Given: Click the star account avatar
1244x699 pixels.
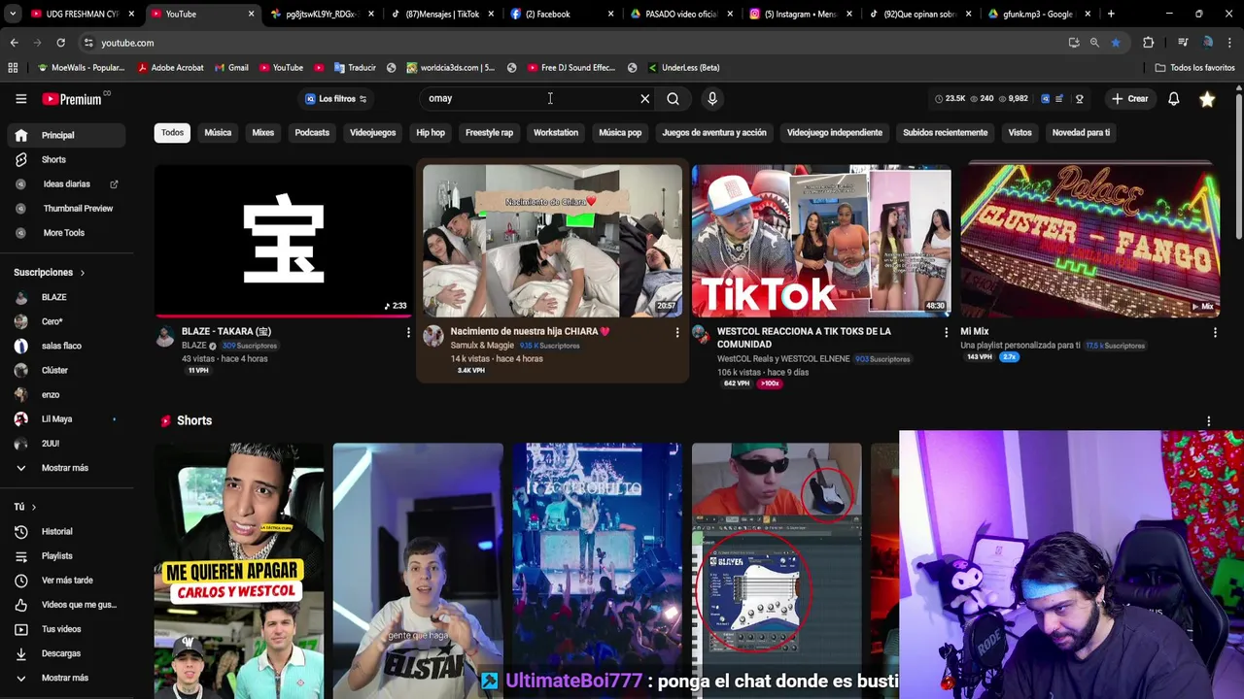Looking at the screenshot, I should (1207, 98).
